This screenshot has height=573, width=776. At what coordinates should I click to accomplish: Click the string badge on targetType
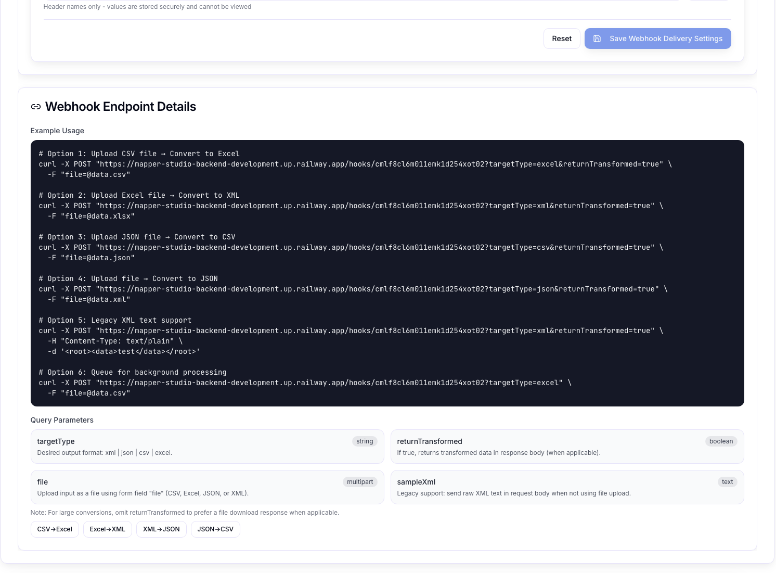[365, 441]
